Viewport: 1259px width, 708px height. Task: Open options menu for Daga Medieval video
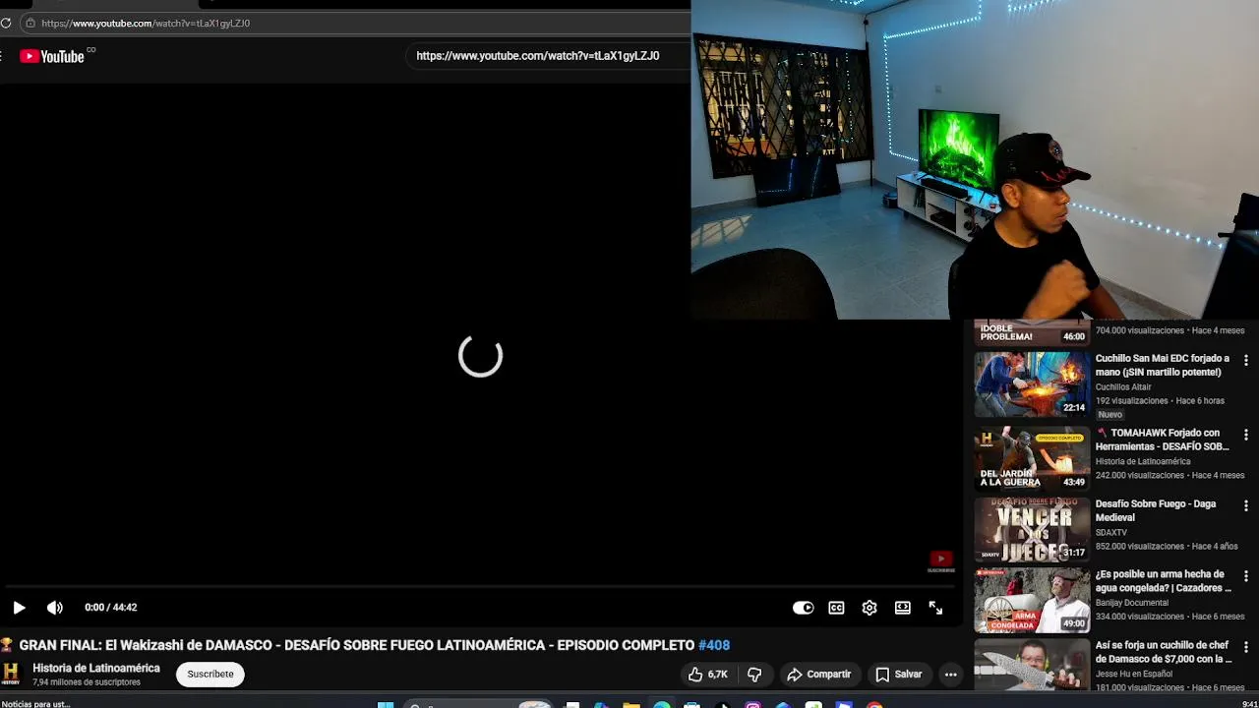(1246, 505)
